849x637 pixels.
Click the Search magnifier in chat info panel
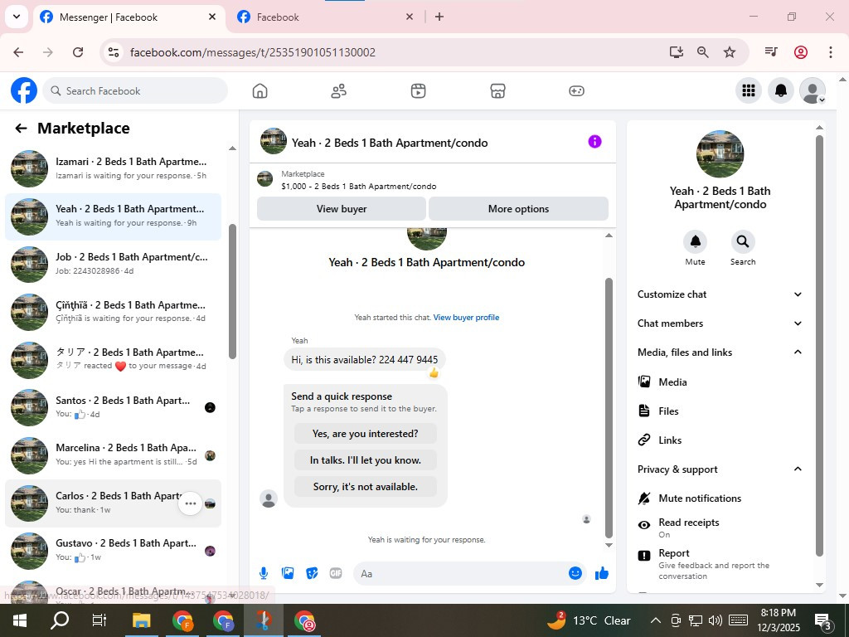point(742,241)
